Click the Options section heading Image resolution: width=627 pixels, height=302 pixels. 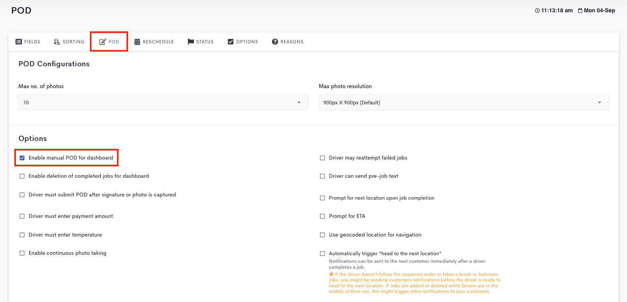coord(33,138)
